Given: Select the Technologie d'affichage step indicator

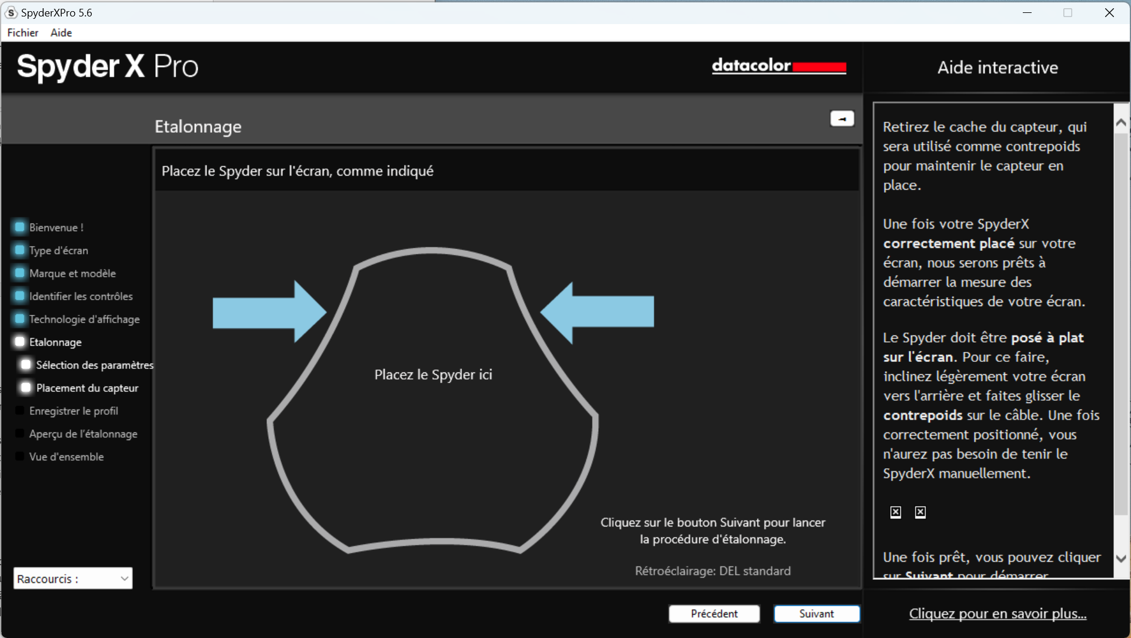Looking at the screenshot, I should click(x=19, y=318).
